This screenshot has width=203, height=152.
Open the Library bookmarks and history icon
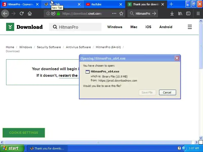pyautogui.click(x=180, y=13)
